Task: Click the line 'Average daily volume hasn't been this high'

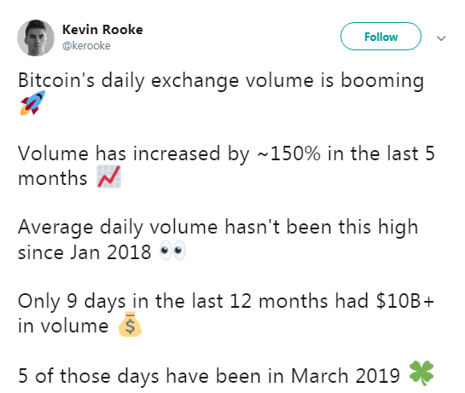Action: coord(218,228)
